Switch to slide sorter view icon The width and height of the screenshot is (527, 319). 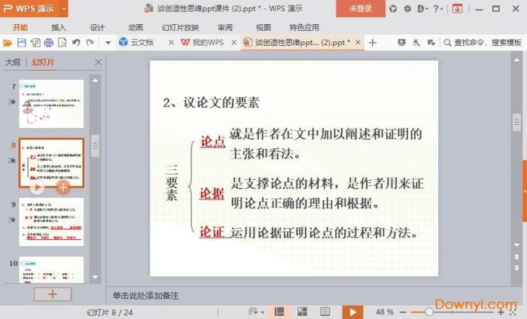(x=302, y=312)
